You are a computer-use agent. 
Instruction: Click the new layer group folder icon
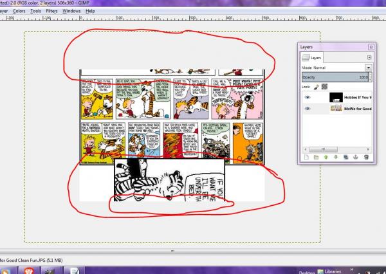[x=316, y=157]
